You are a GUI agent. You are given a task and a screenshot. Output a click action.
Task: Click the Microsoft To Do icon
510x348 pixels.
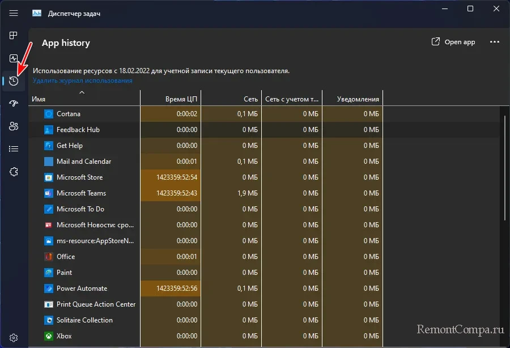coord(49,209)
